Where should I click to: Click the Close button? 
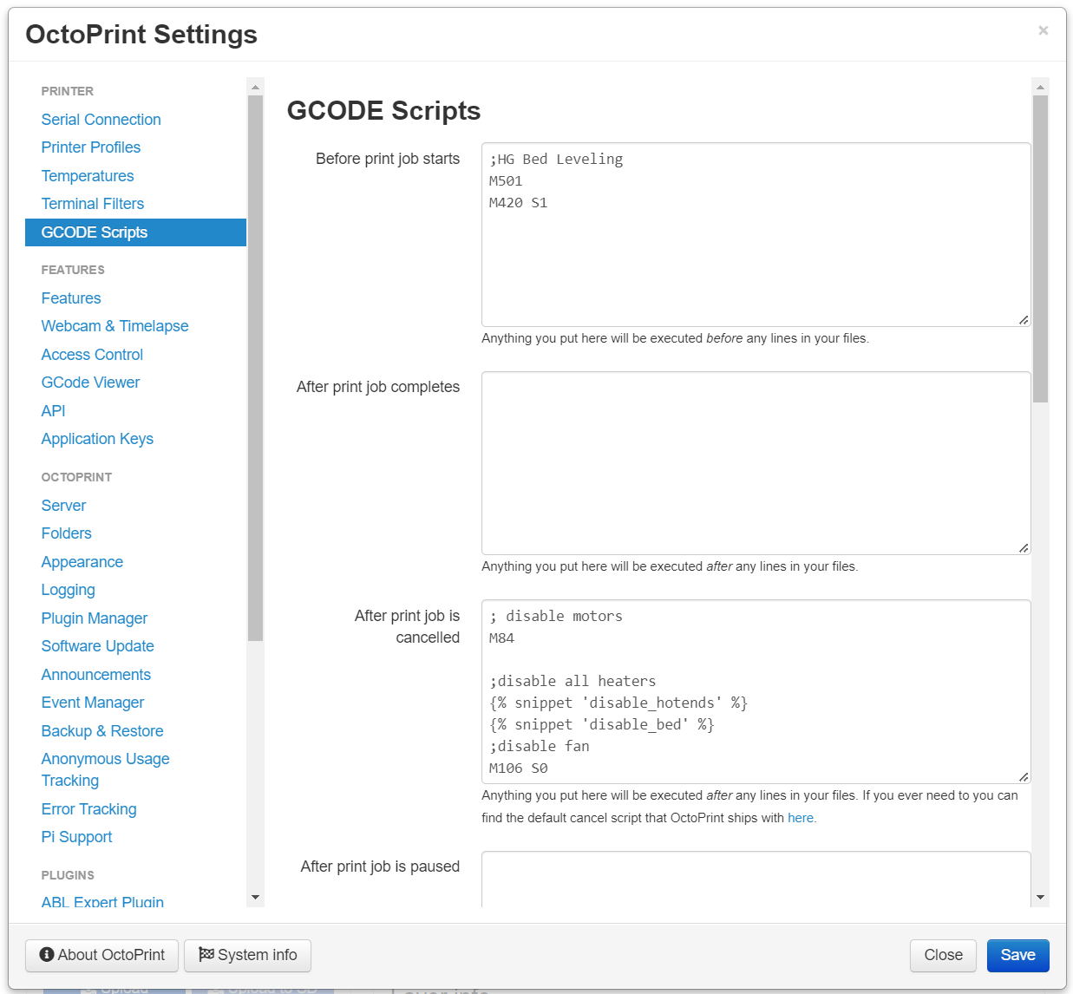click(x=943, y=955)
